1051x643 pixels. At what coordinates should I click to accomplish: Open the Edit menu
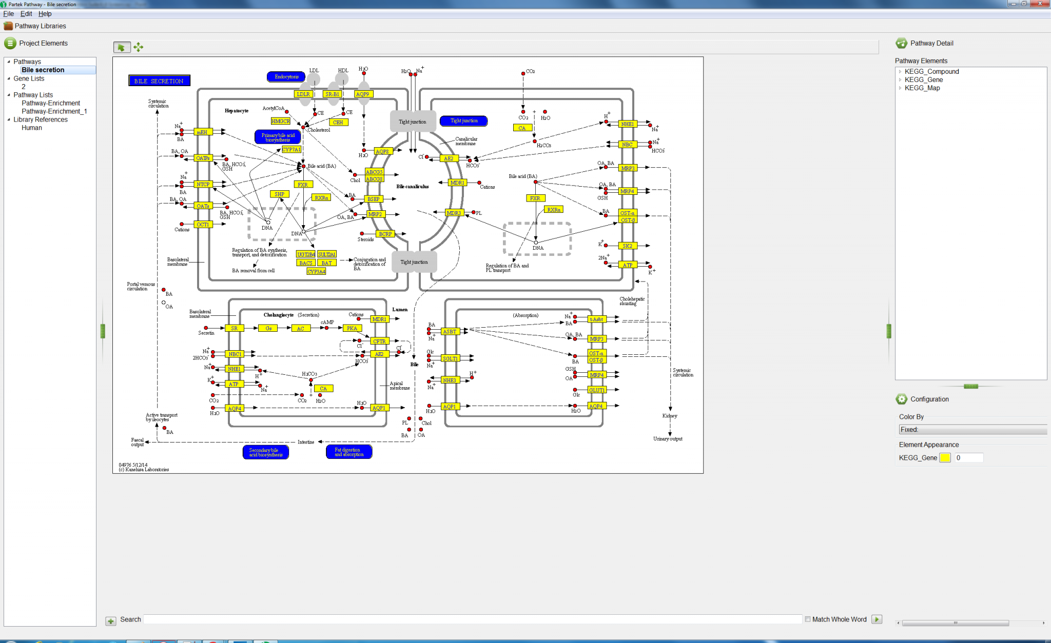[x=26, y=14]
